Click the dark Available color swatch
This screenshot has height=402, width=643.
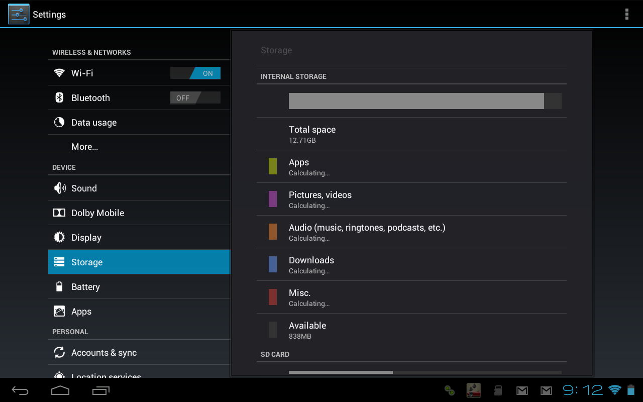[273, 330]
